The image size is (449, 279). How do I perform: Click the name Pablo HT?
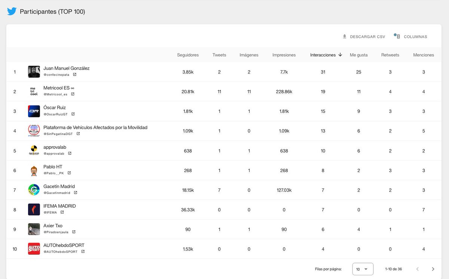click(53, 167)
